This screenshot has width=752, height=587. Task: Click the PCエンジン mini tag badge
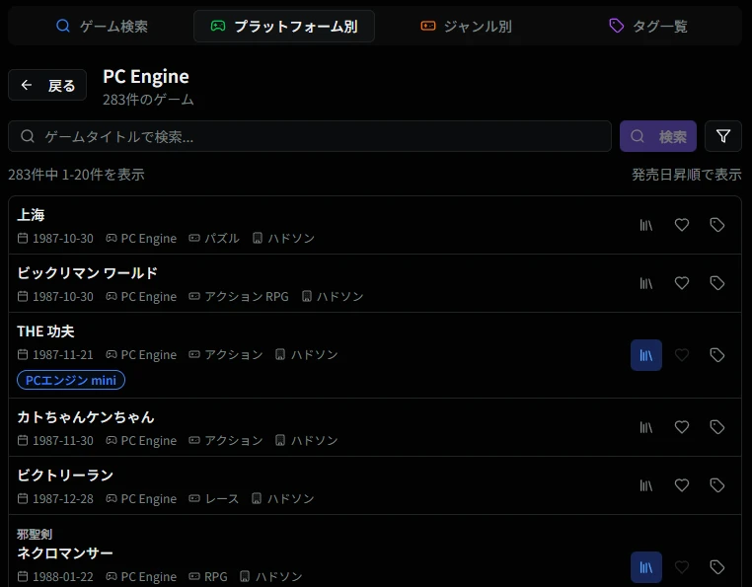pyautogui.click(x=71, y=380)
